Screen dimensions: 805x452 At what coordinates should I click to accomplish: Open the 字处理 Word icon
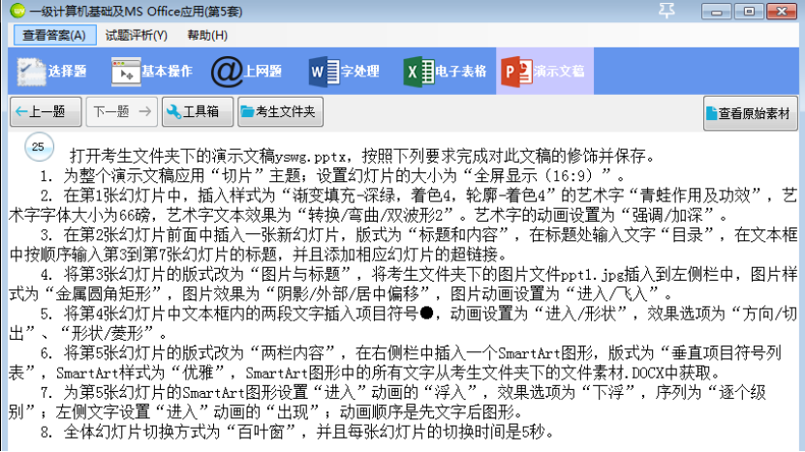pos(324,72)
